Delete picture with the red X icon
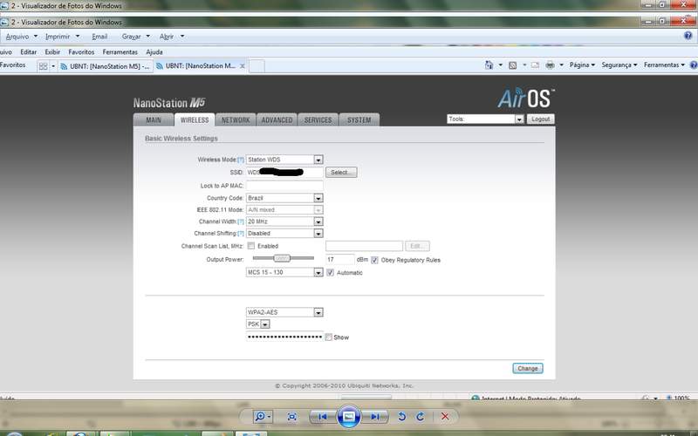 click(445, 417)
